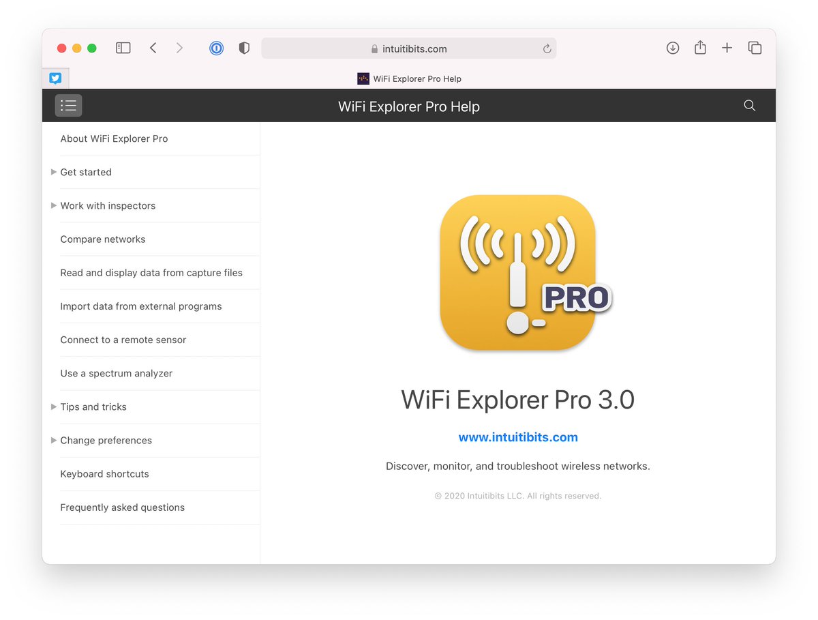Viewport: 818px width, 620px height.
Task: Open Tips and tricks topic
Action: pos(93,407)
